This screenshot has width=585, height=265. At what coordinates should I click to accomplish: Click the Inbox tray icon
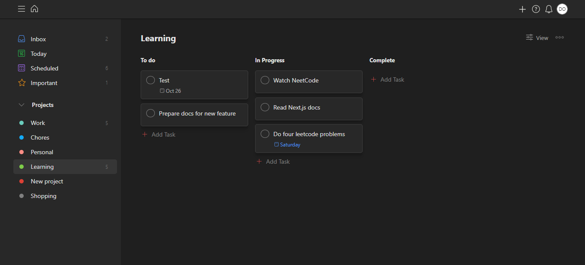click(x=22, y=39)
